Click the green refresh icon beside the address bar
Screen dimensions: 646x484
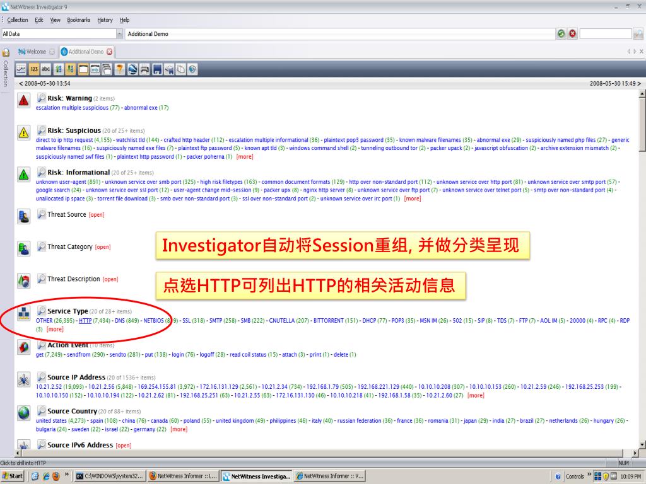561,34
